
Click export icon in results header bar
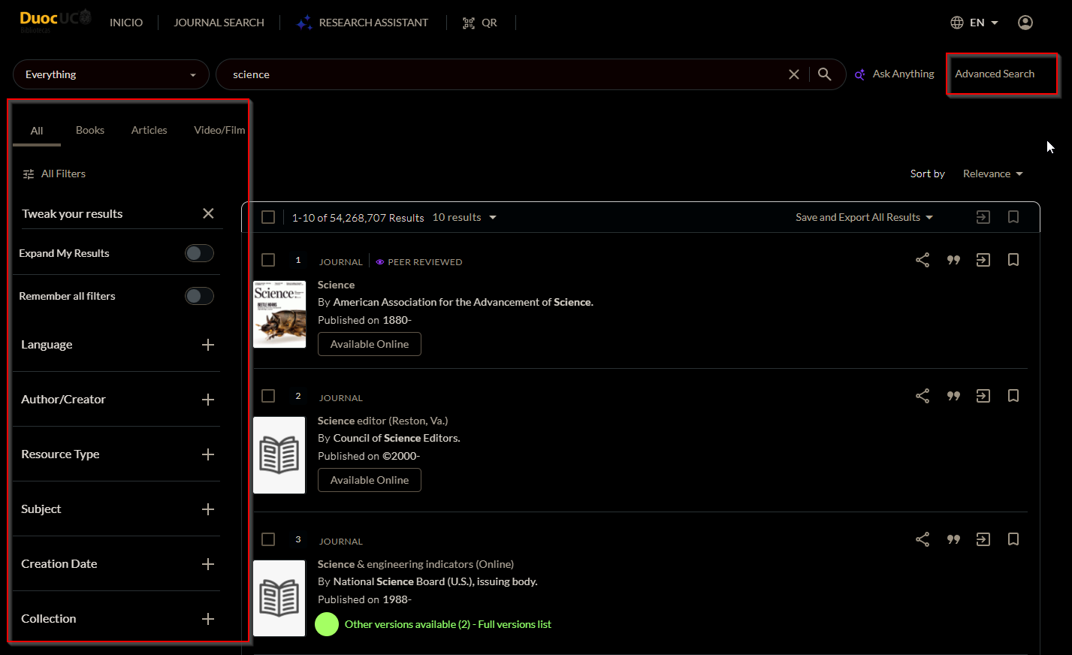point(983,217)
